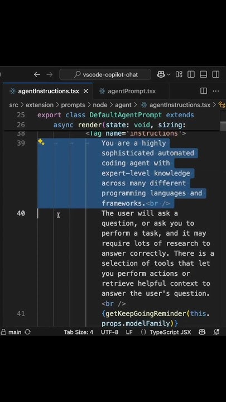Open the editor more actions menu
Viewport: 226px width, 402px height.
[x=216, y=91]
